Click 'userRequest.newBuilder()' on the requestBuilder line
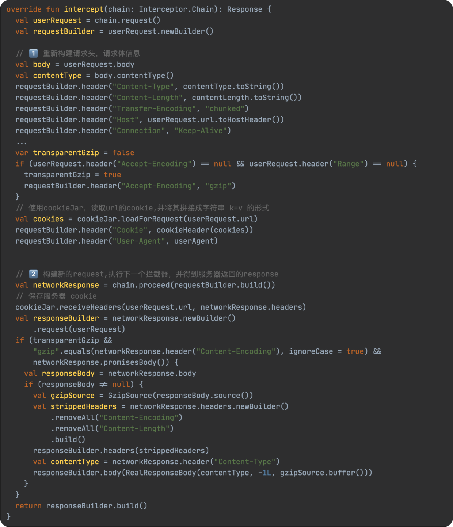 point(160,31)
